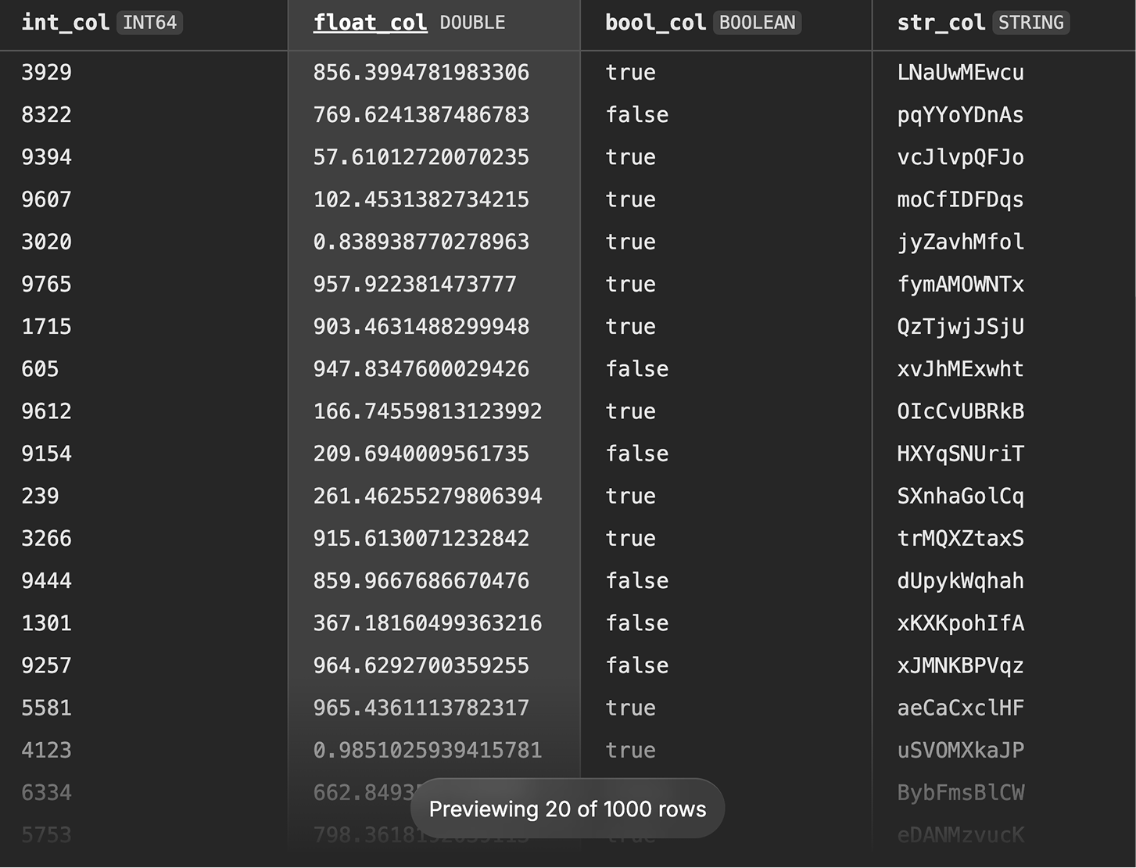
Task: Click the str_col column header
Action: point(941,23)
